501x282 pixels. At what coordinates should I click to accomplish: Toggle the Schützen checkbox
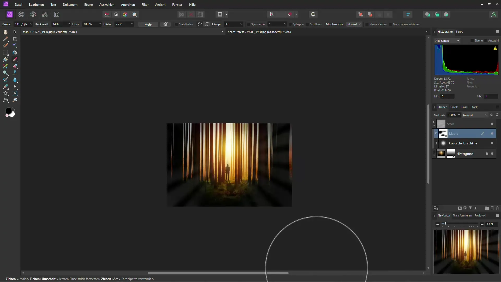click(307, 24)
